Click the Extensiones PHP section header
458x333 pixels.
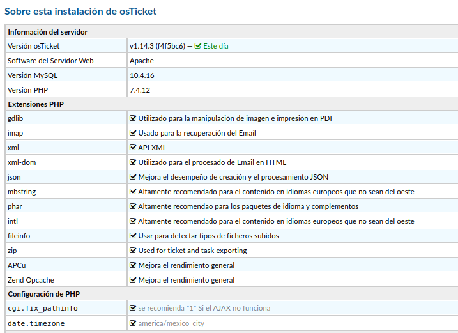pos(36,104)
